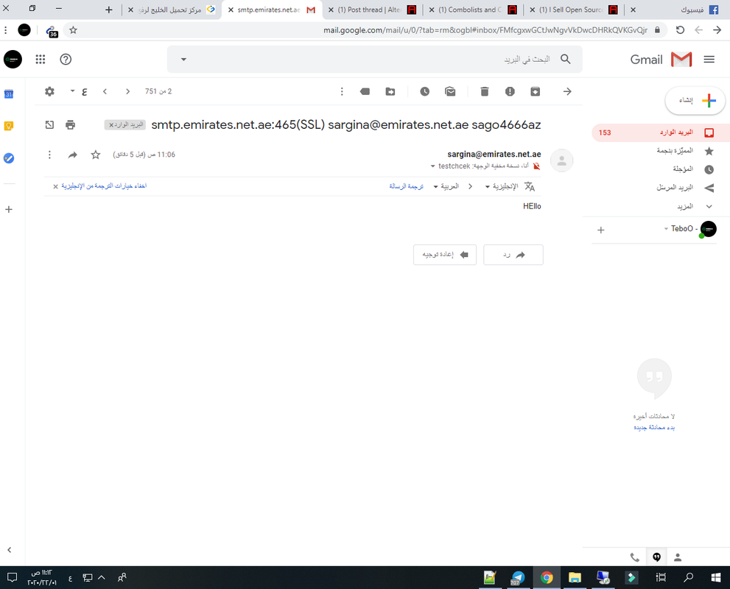The height and width of the screenshot is (589, 730).
Task: Switch to Combolists browser tab
Action: [x=474, y=10]
